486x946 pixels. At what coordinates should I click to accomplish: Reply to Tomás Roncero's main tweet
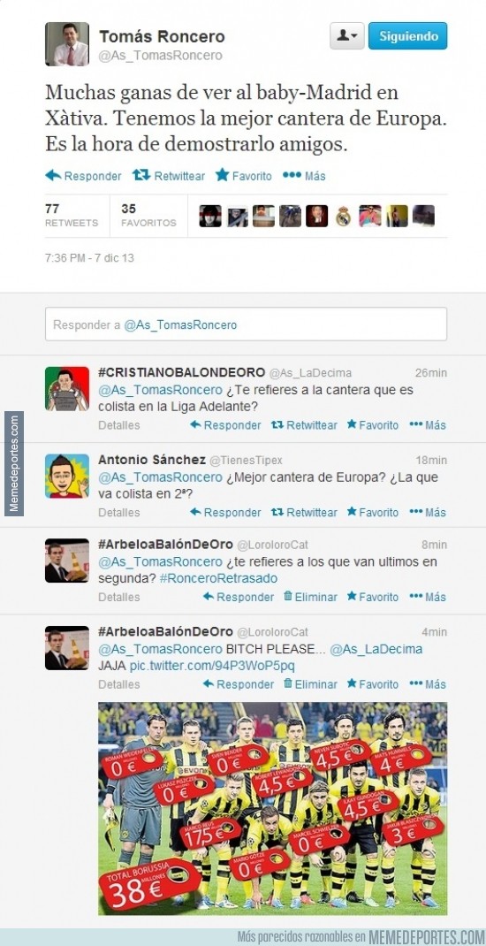[83, 176]
